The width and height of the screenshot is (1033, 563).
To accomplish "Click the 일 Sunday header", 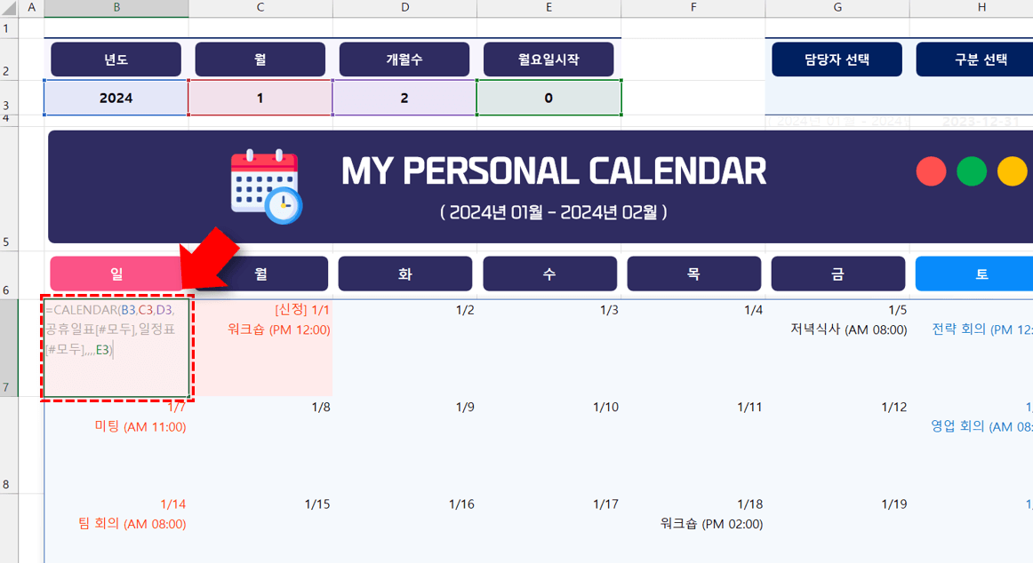I will click(116, 274).
